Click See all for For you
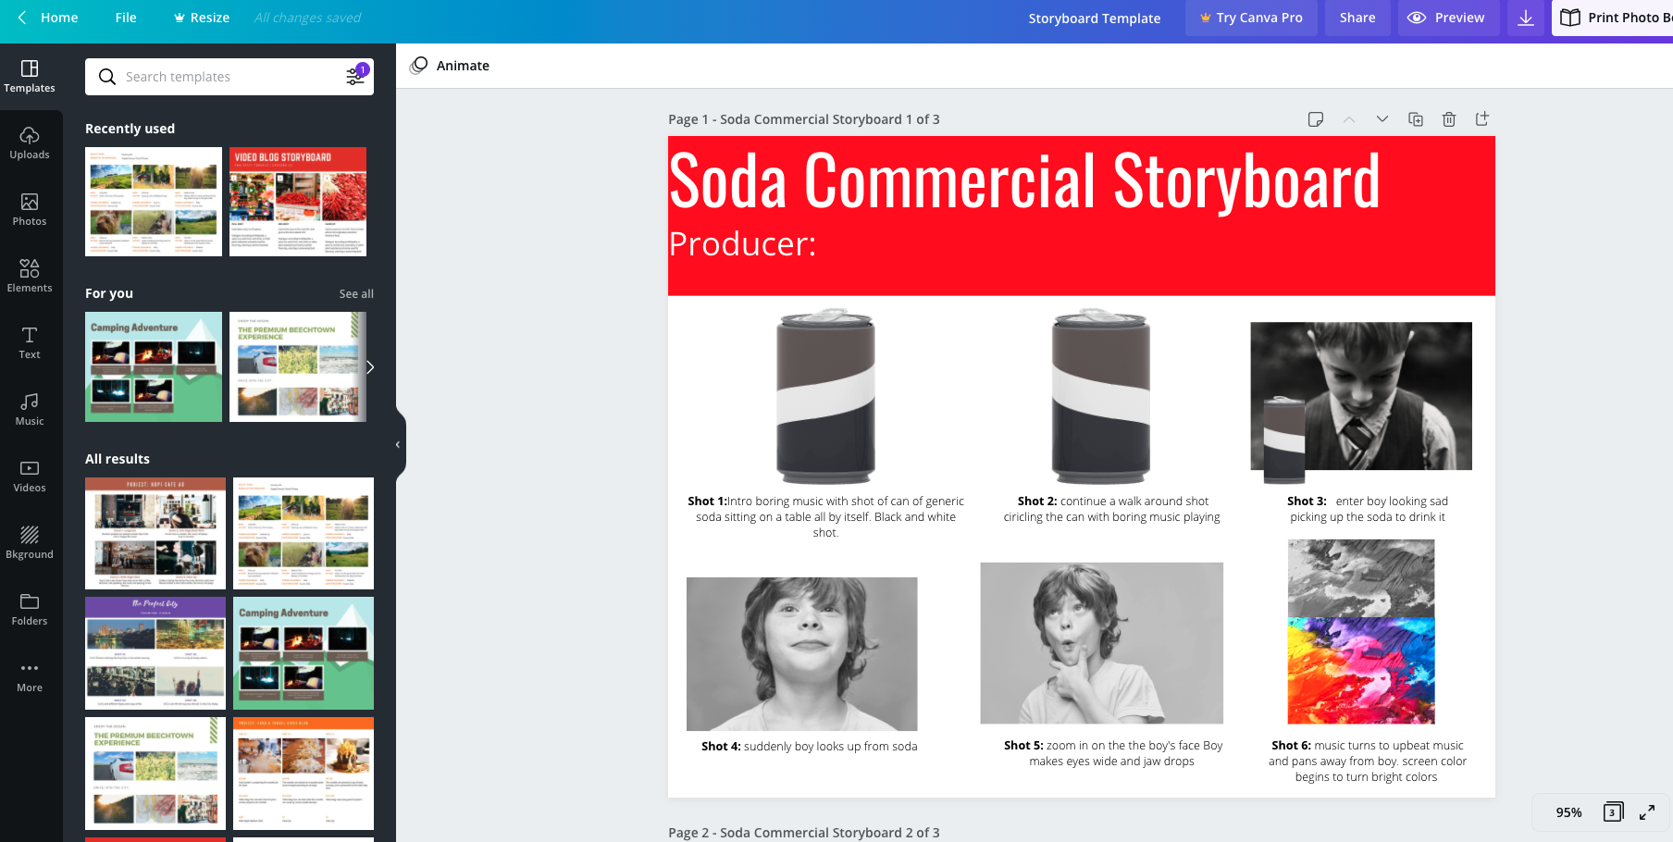 [x=356, y=293]
